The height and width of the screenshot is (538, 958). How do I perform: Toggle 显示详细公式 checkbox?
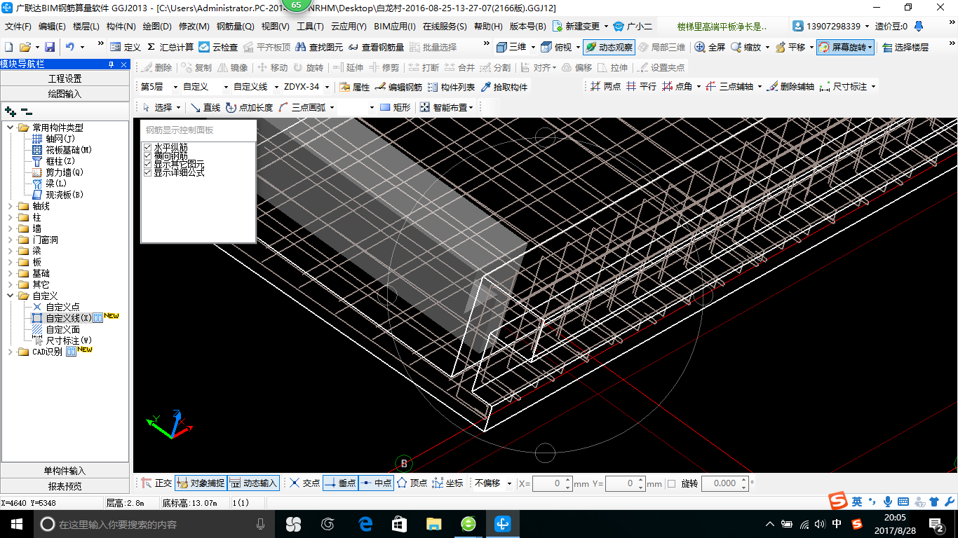click(147, 172)
